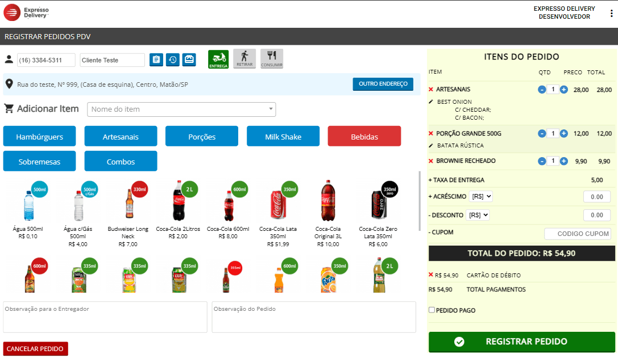The image size is (618, 363).
Task: Decrease Porção Grande 500G quantity
Action: pos(542,134)
